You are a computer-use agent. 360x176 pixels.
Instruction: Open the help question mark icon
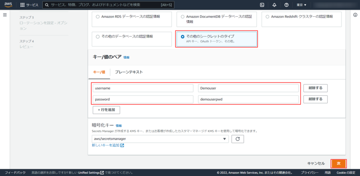click(x=286, y=5)
